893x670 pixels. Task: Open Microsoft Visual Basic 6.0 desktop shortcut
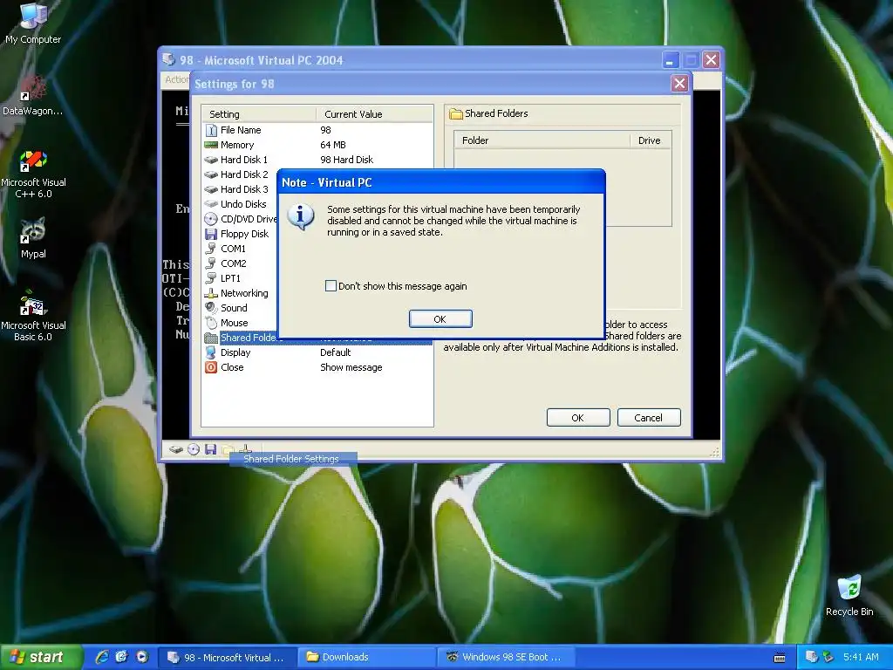33,316
